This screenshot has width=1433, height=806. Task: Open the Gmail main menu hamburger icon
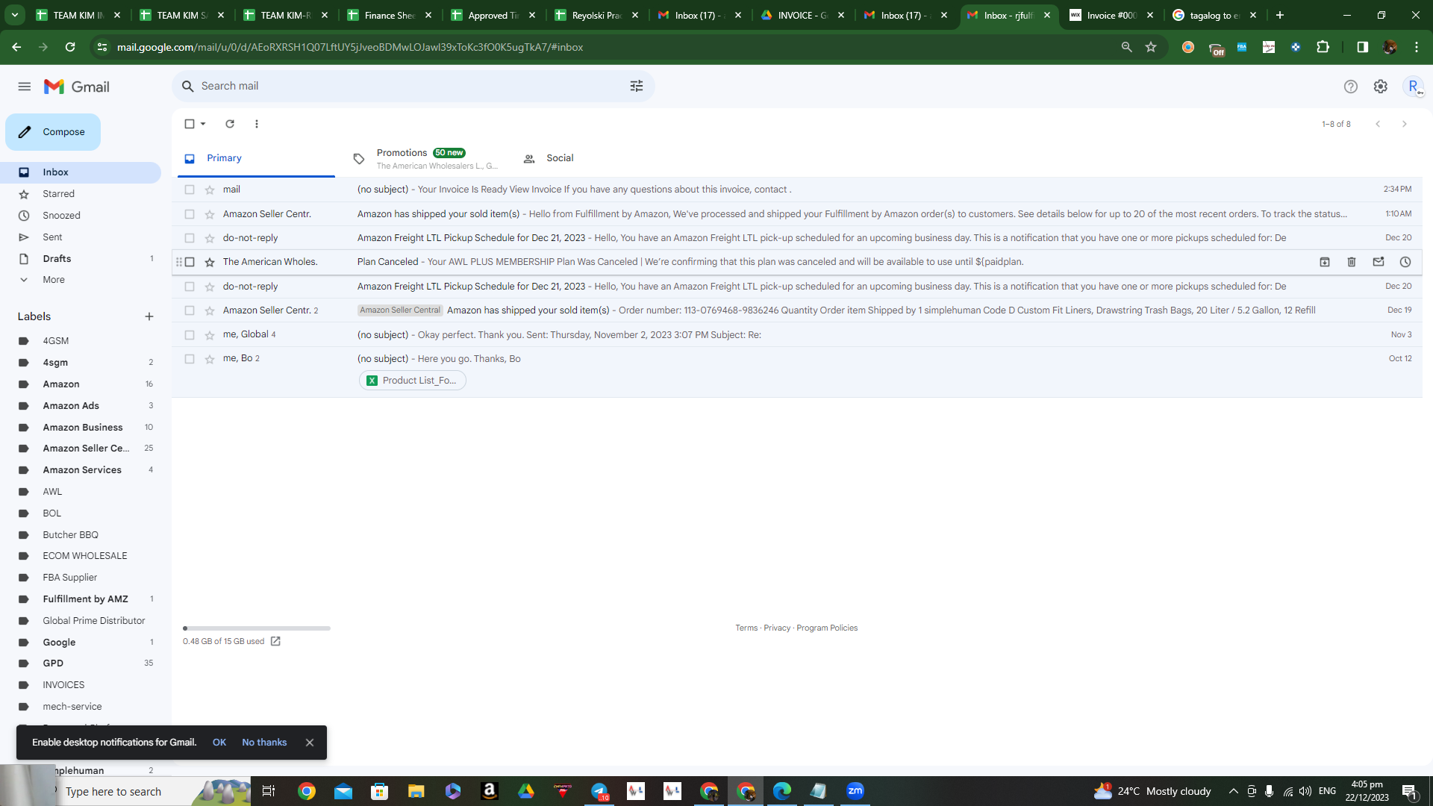coord(25,87)
